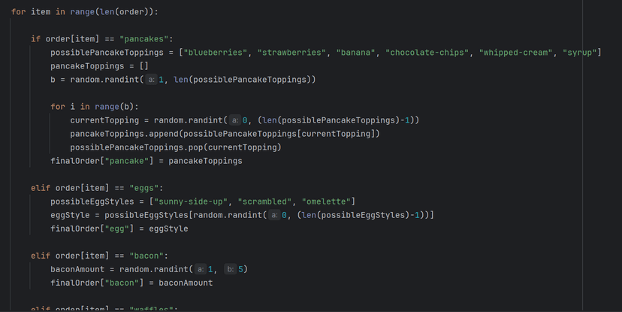Click the "omelette" string literal
Image resolution: width=622 pixels, height=312 pixels.
point(328,201)
